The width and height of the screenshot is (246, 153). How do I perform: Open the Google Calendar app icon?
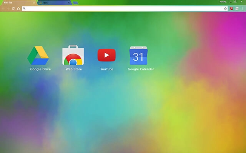(x=138, y=55)
